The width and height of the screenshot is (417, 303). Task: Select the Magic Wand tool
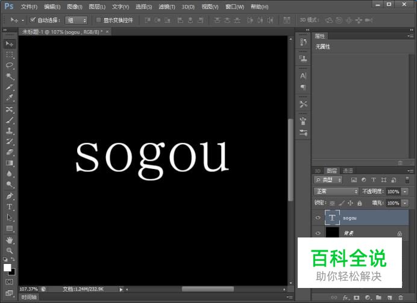9,76
